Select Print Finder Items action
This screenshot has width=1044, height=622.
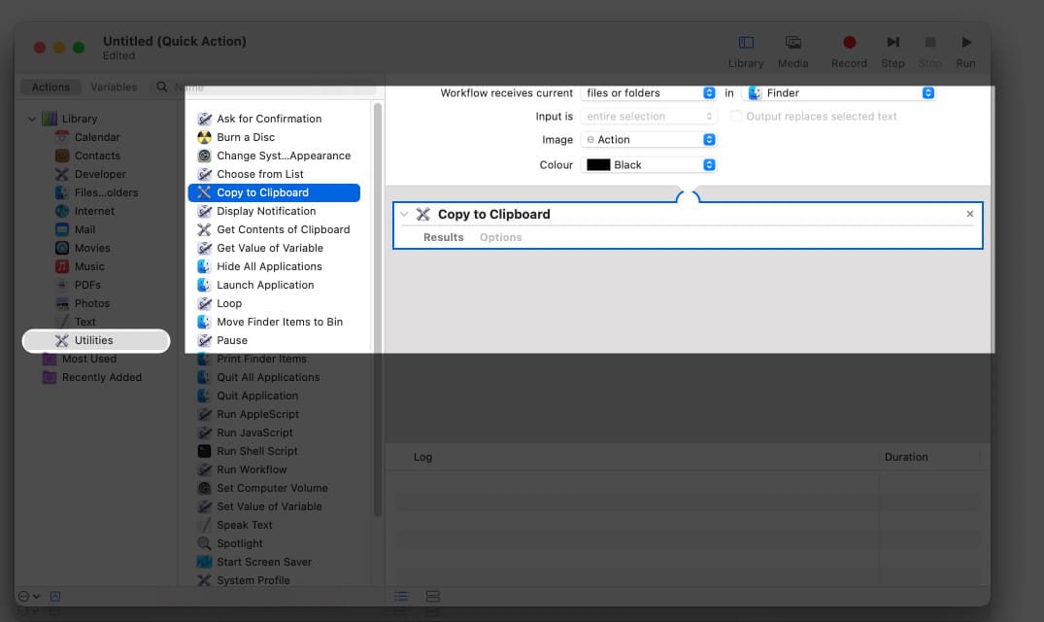(261, 359)
